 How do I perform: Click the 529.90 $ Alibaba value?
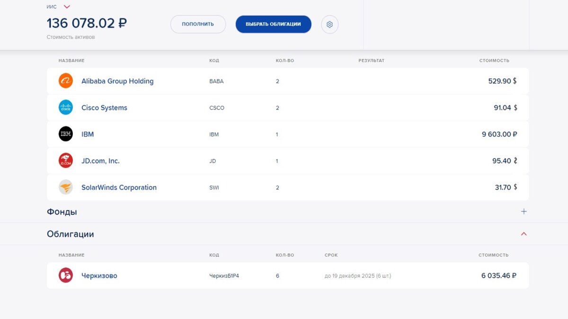coord(503,81)
